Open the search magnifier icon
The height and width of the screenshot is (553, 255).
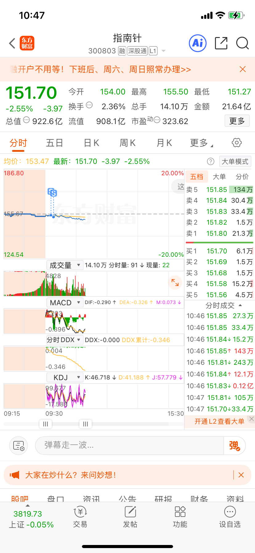[242, 43]
